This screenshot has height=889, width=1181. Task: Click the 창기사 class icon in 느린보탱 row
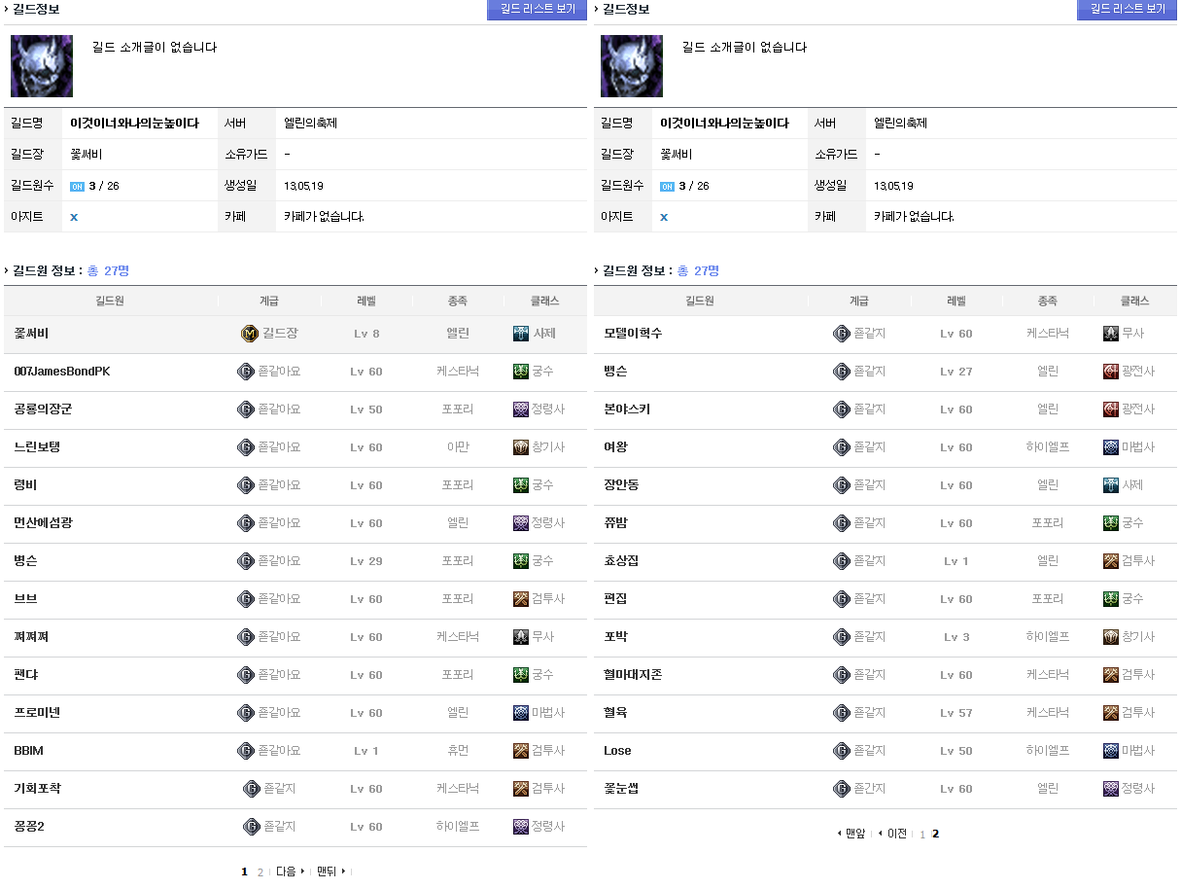[521, 447]
